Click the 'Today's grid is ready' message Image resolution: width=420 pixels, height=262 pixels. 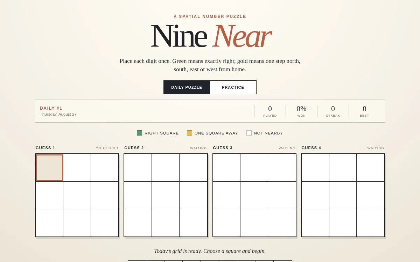point(210,251)
